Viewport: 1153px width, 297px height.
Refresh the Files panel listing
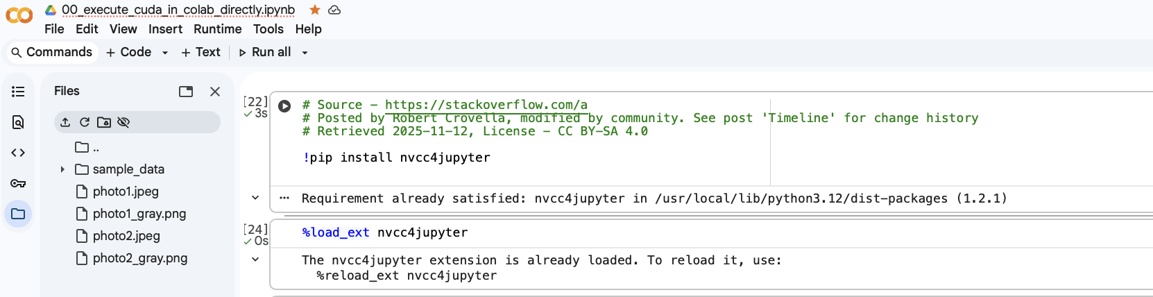click(x=85, y=122)
